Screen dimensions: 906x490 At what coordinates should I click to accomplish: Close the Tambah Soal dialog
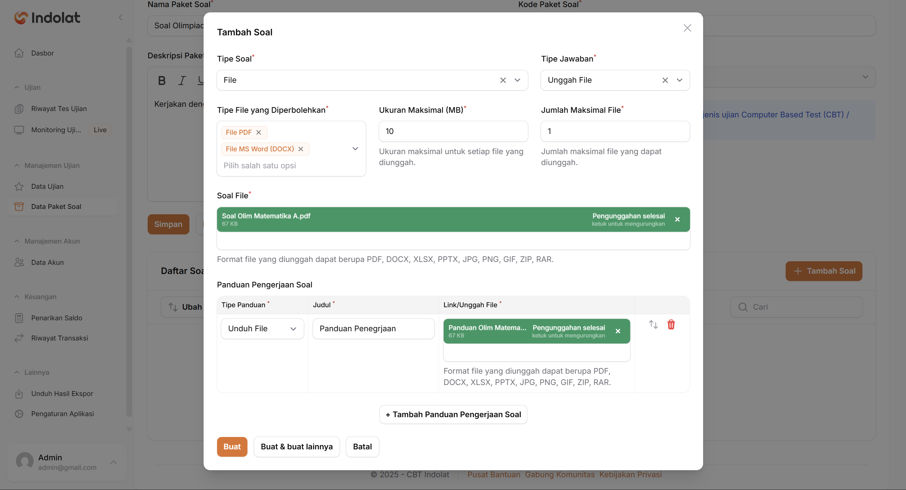click(687, 28)
